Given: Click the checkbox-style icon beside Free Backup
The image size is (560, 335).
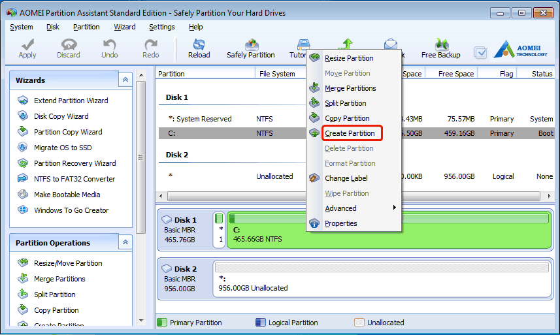Looking at the screenshot, I should click(480, 53).
